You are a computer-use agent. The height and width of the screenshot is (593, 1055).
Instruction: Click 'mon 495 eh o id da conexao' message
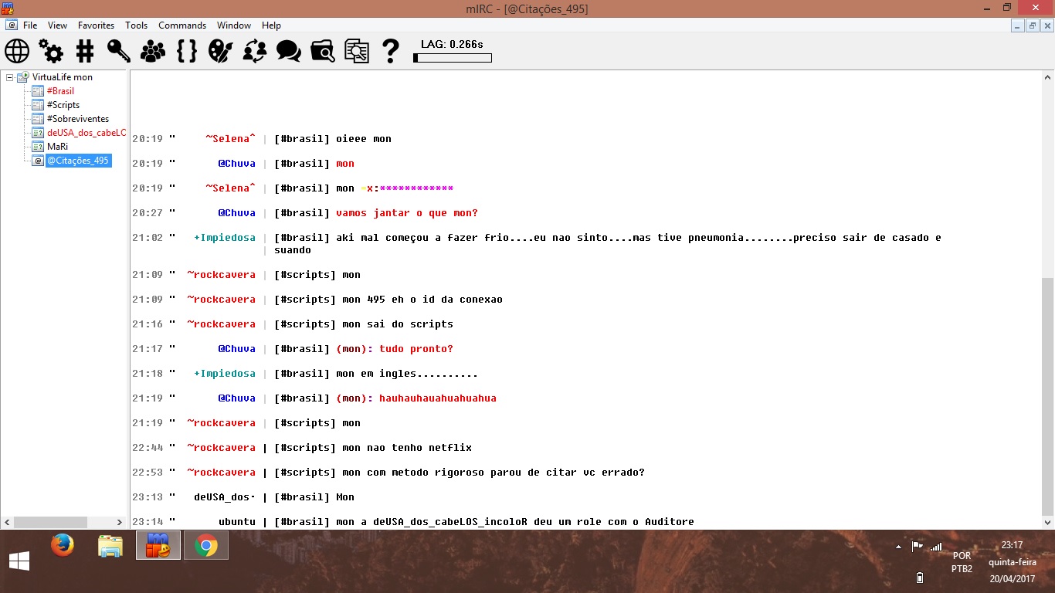pos(422,300)
